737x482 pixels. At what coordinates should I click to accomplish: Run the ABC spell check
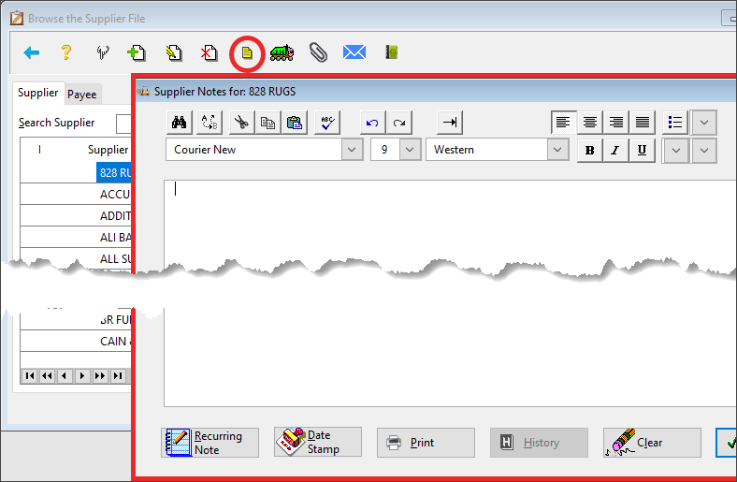click(x=327, y=123)
